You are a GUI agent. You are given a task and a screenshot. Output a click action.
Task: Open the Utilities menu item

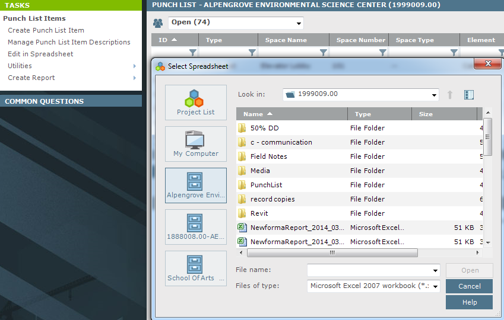20,66
